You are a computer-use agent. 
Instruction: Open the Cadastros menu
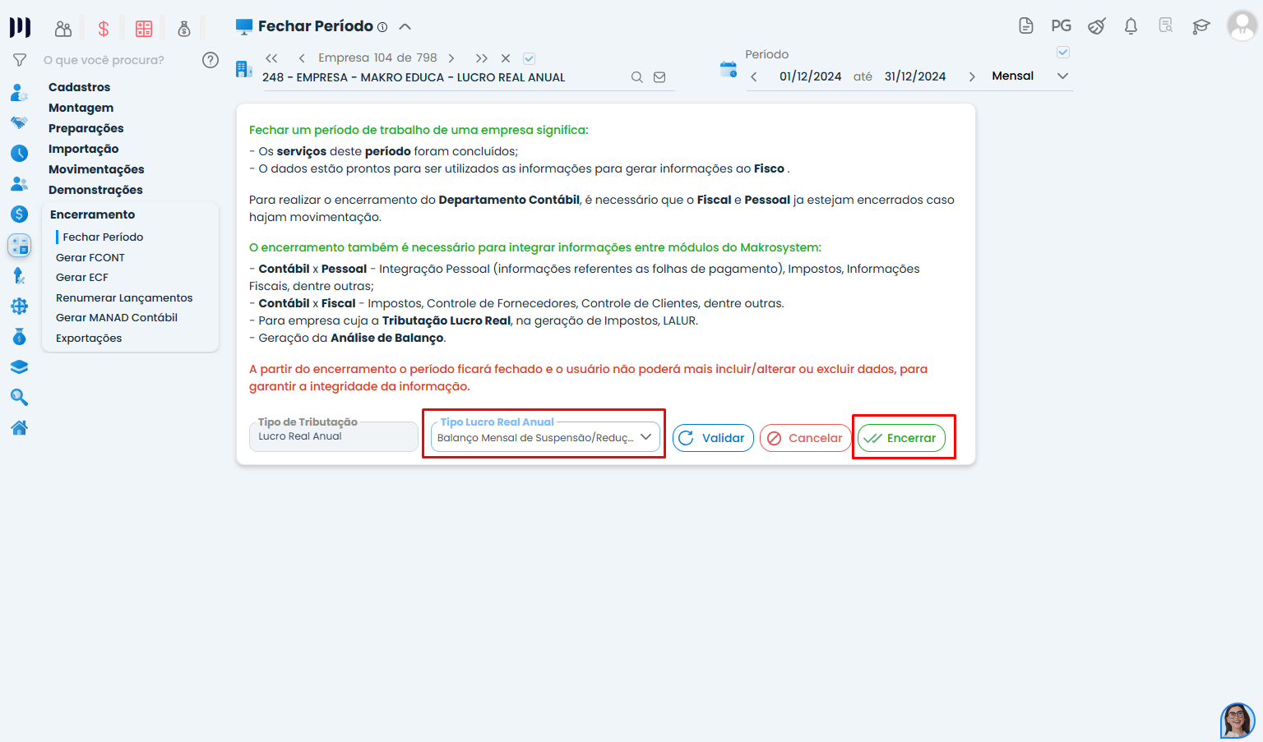pos(79,87)
